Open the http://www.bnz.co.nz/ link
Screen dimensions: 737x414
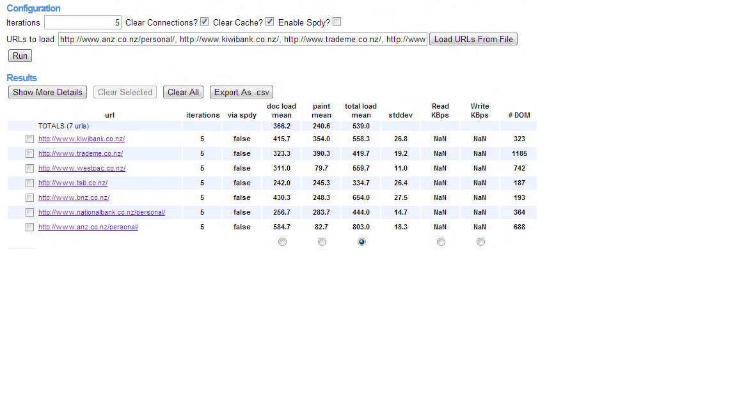click(74, 197)
